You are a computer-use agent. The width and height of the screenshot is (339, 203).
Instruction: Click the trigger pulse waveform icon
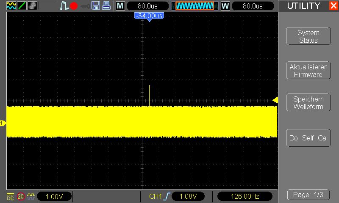[64, 6]
